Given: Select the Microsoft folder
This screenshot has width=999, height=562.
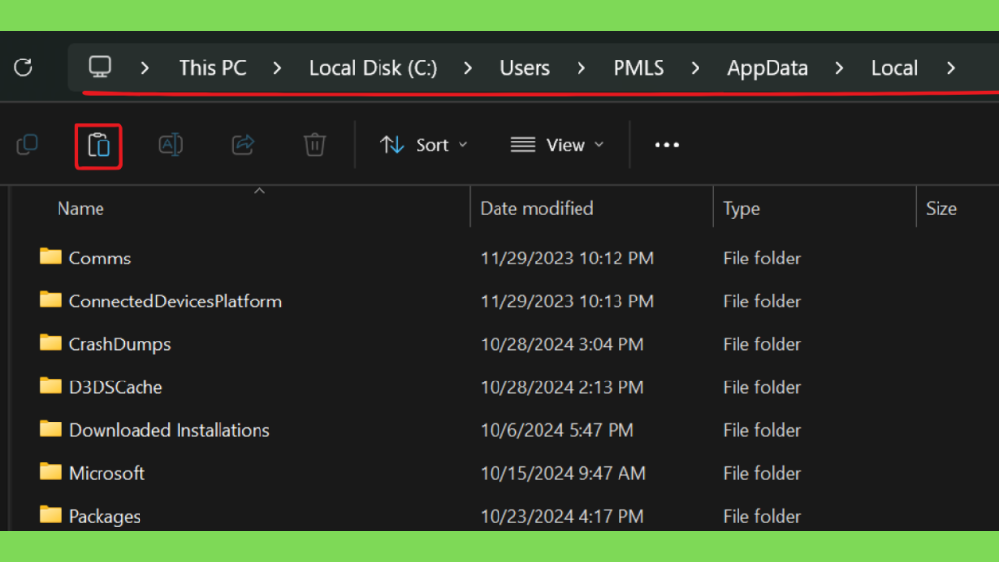Looking at the screenshot, I should [107, 473].
